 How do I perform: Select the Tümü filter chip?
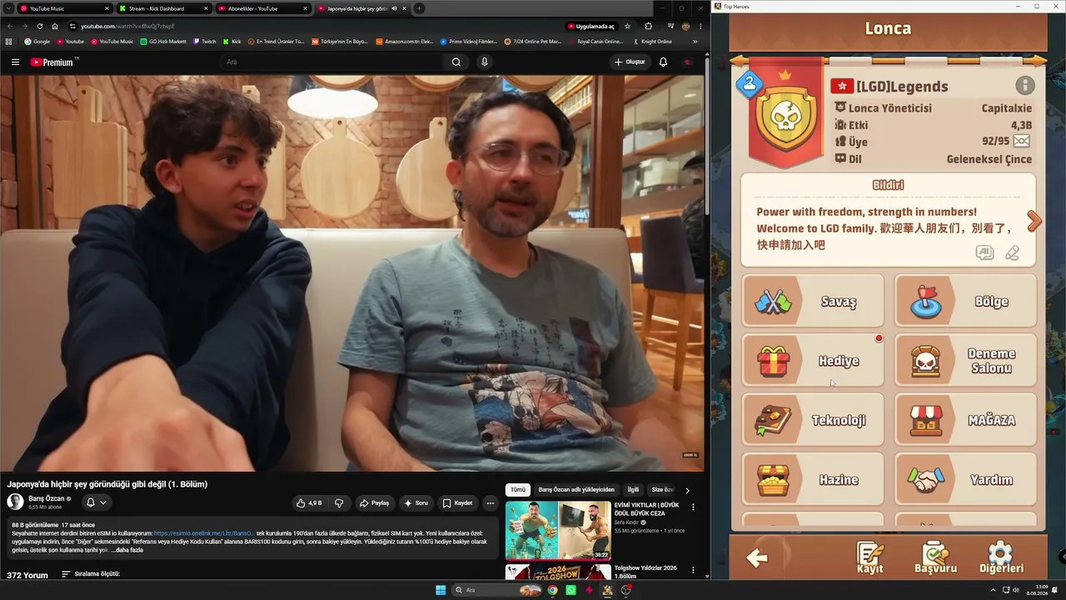(x=518, y=490)
